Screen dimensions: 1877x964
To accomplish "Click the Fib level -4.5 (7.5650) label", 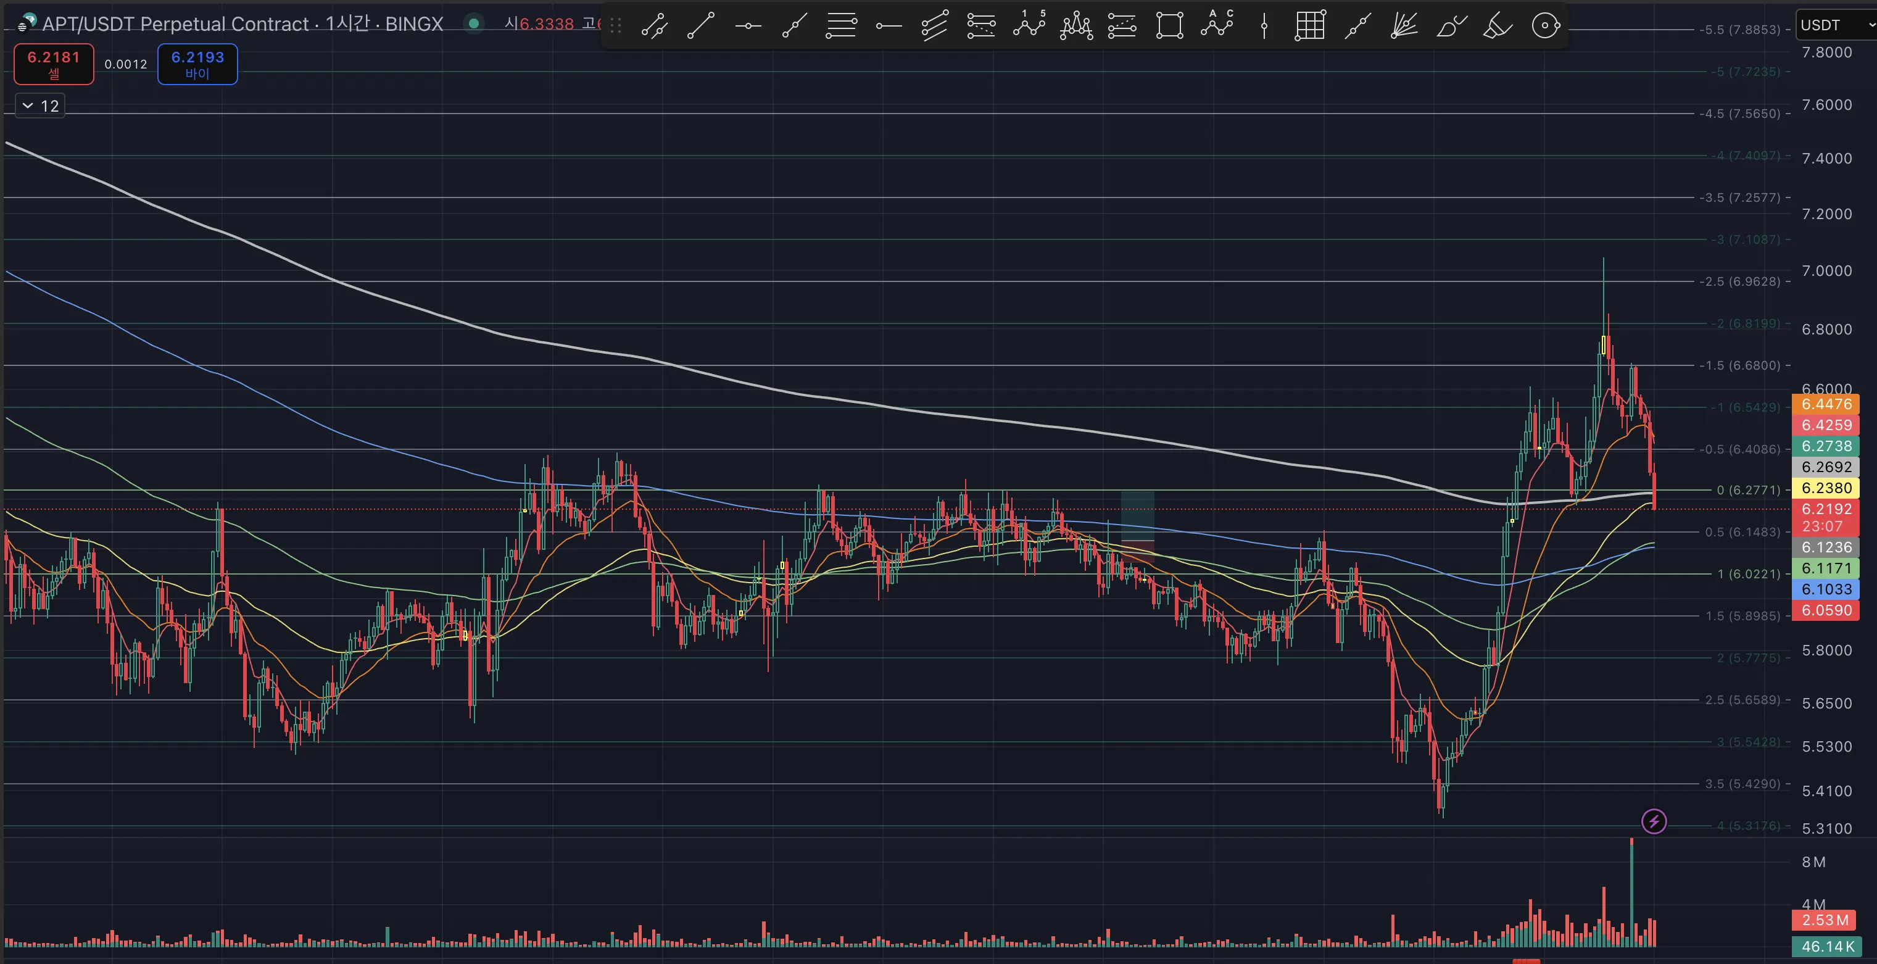I will [1740, 114].
